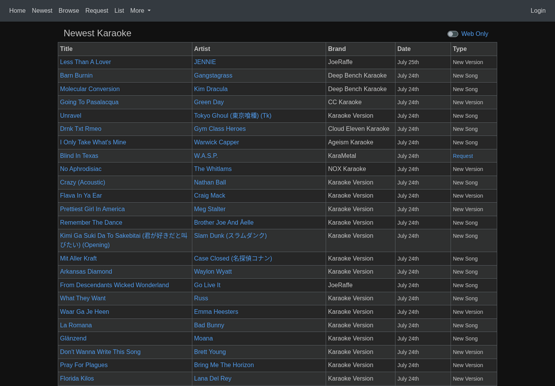This screenshot has width=555, height=386.
Task: Open song Don't Wanna Write This Song
Action: point(100,352)
